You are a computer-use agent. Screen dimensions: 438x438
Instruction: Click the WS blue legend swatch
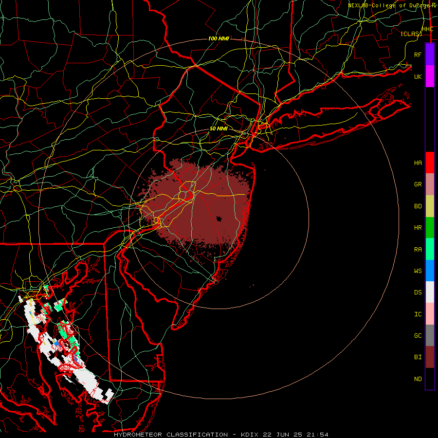(430, 271)
